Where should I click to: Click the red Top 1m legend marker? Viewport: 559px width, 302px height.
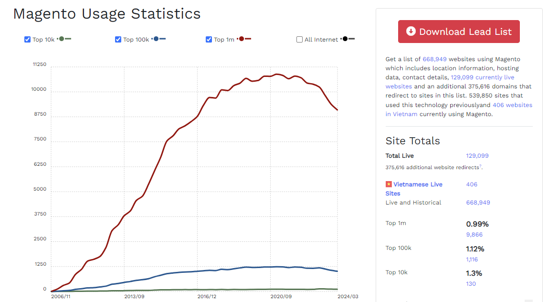coord(242,39)
